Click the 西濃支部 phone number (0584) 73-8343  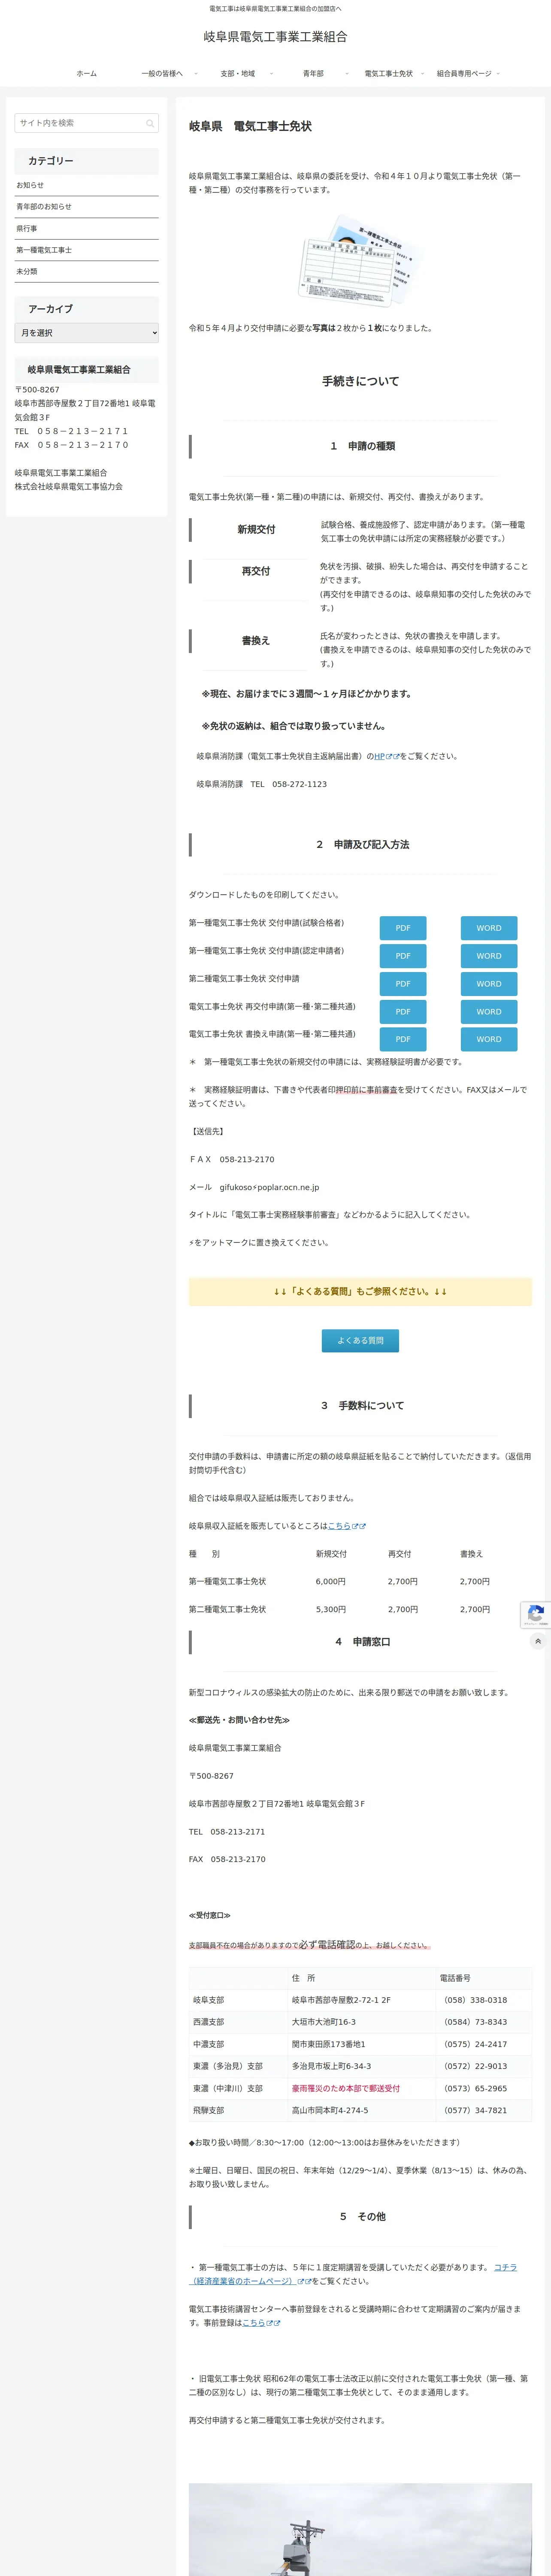[x=475, y=2022]
